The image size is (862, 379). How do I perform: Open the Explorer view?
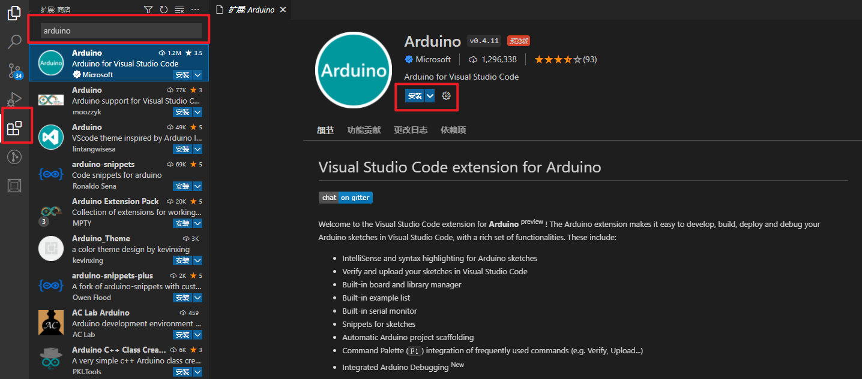[14, 13]
